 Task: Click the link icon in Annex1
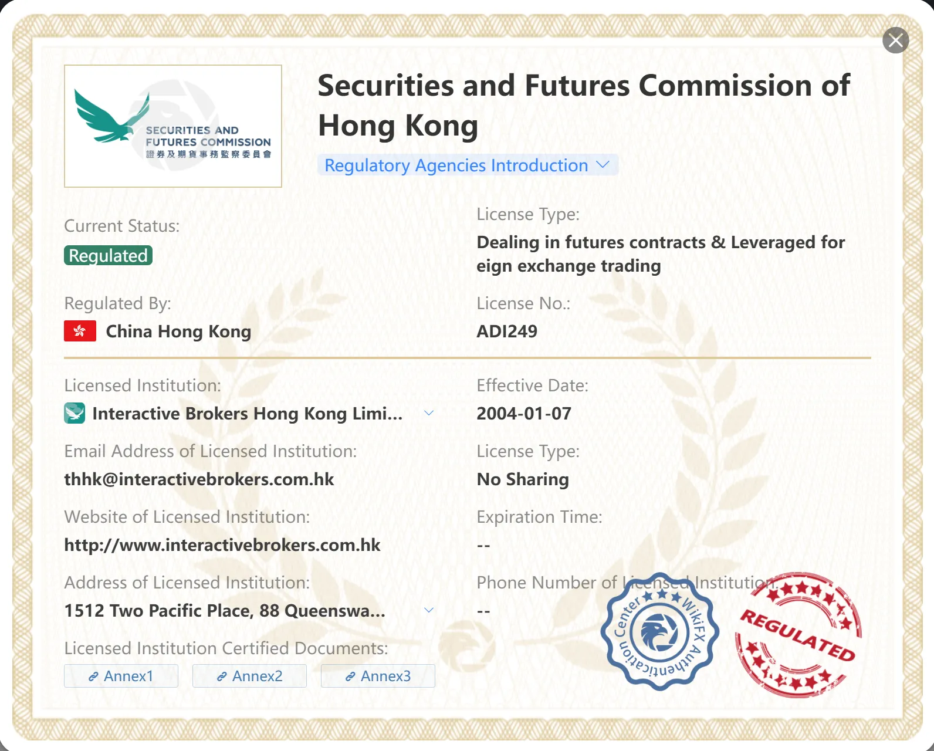pos(93,676)
